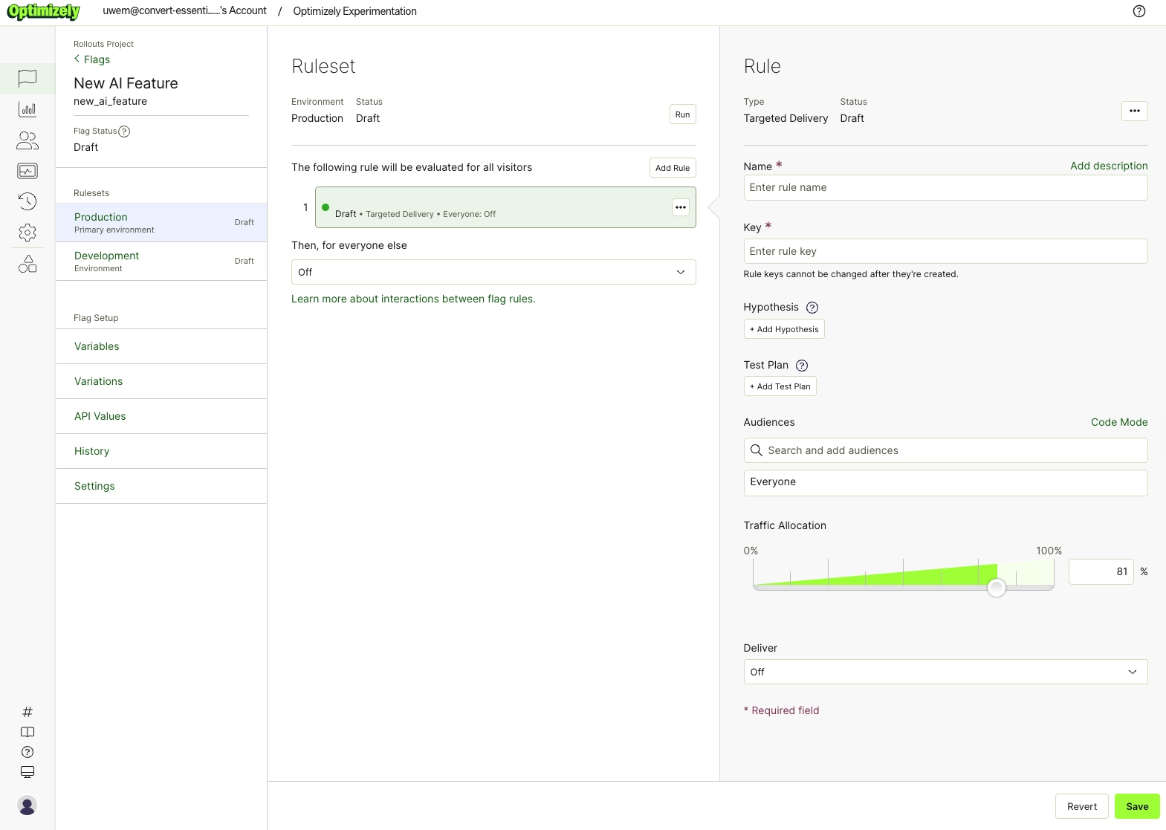Click the traffic allocation percentage field
This screenshot has height=830, width=1166.
1101,571
